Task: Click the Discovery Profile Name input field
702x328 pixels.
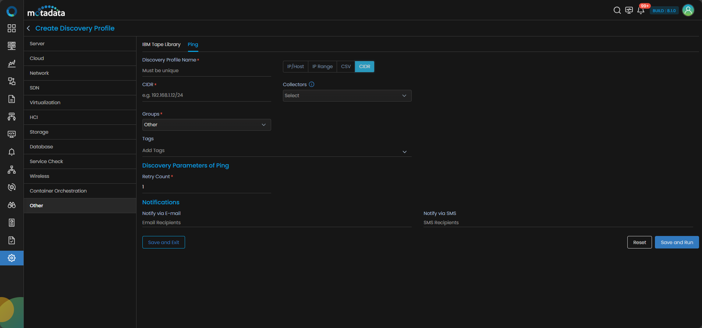Action: pyautogui.click(x=206, y=71)
